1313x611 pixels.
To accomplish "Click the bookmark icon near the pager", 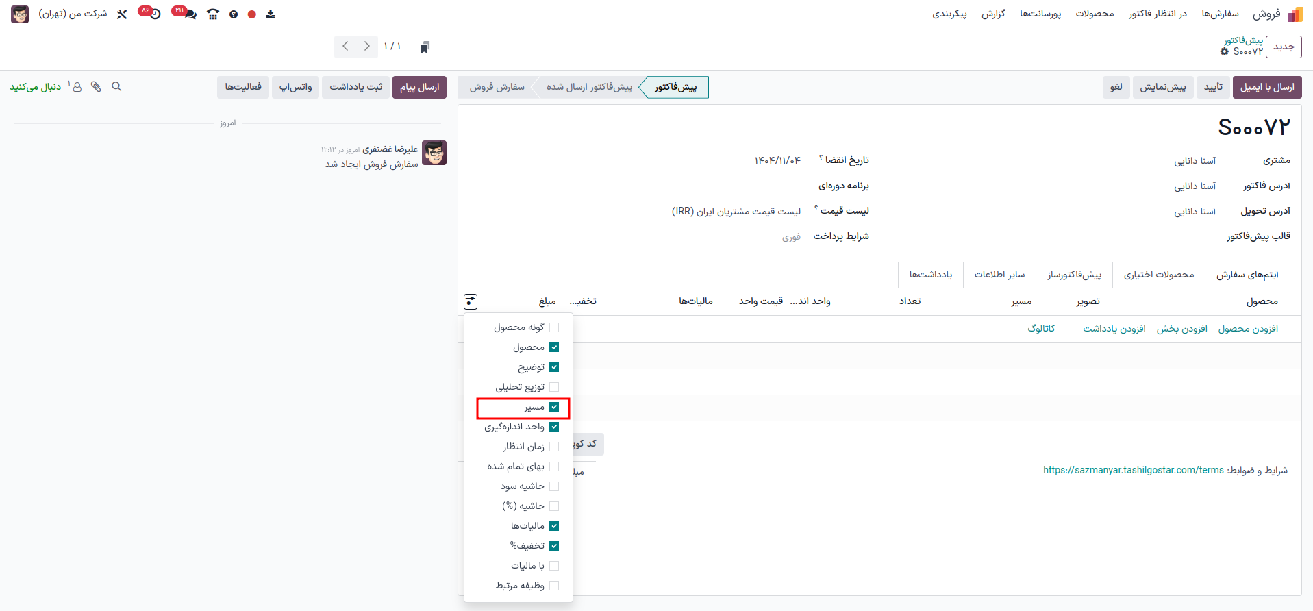I will point(425,47).
